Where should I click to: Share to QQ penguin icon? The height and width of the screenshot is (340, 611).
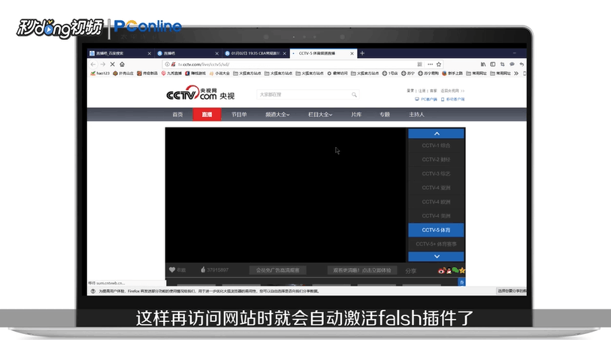[449, 270]
